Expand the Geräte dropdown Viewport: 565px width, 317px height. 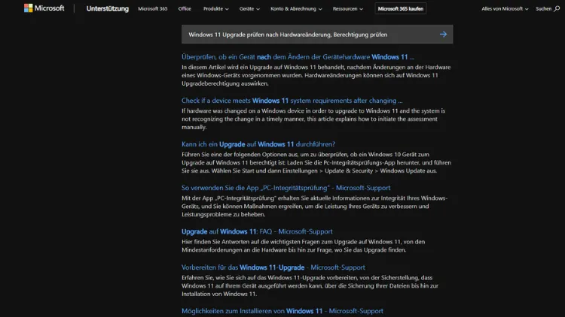249,8
